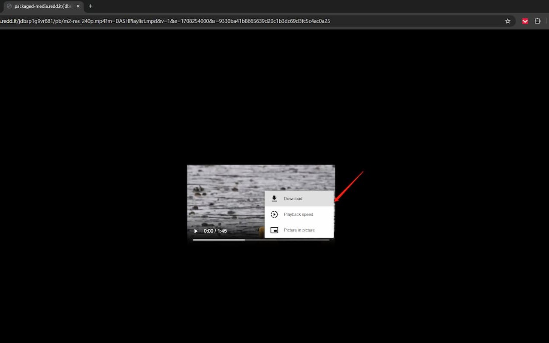Click the play triangle in the video controls
The width and height of the screenshot is (549, 343).
(196, 231)
